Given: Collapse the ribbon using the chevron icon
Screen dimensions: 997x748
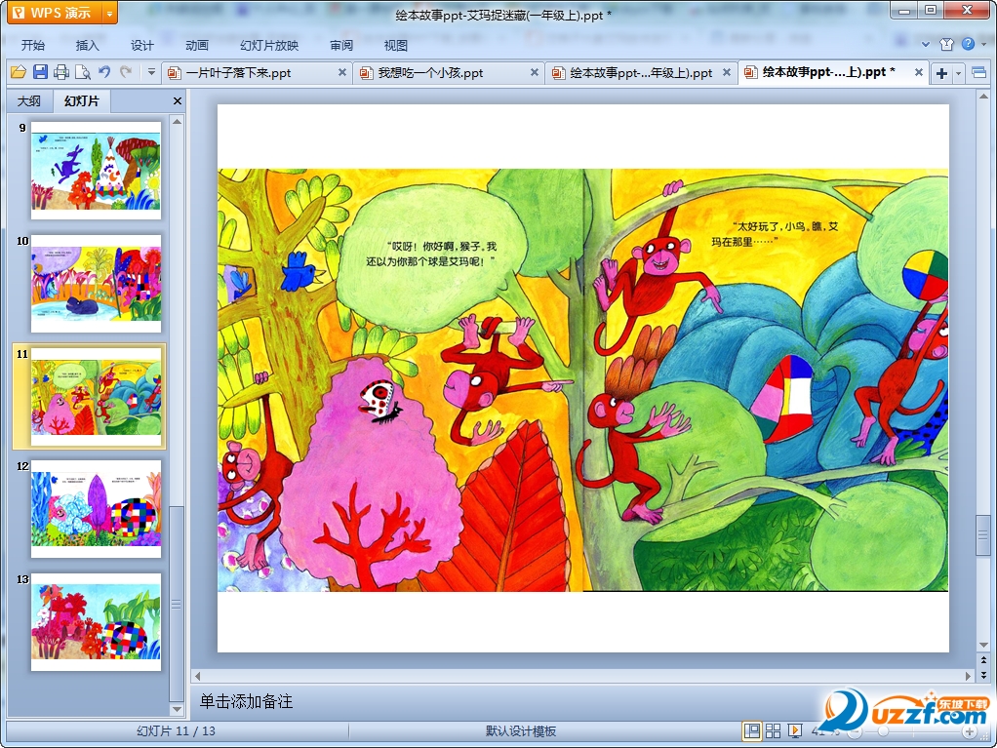Looking at the screenshot, I should pos(926,45).
